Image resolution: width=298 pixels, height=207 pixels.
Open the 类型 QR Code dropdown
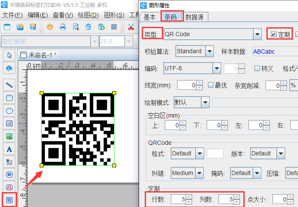coord(257,34)
